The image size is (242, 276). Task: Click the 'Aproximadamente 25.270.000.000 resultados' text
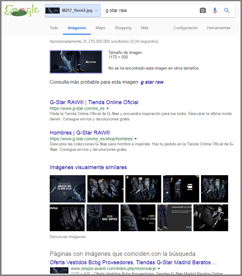(x=104, y=41)
